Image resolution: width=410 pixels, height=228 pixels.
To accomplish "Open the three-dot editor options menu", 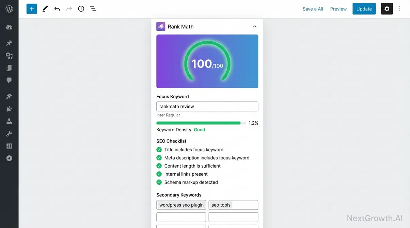I will [x=399, y=8].
